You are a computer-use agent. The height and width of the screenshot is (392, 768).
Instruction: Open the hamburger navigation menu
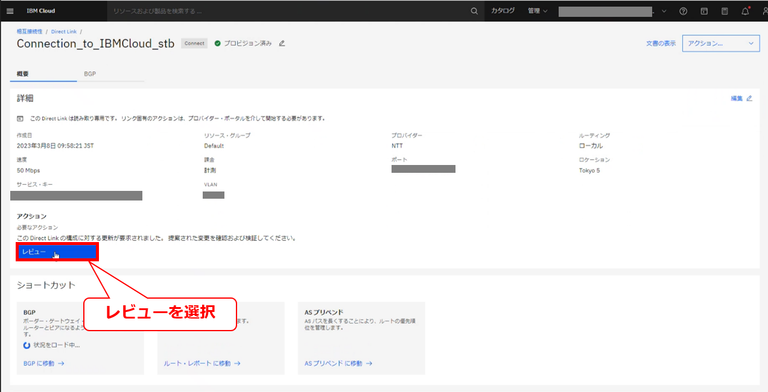10,11
